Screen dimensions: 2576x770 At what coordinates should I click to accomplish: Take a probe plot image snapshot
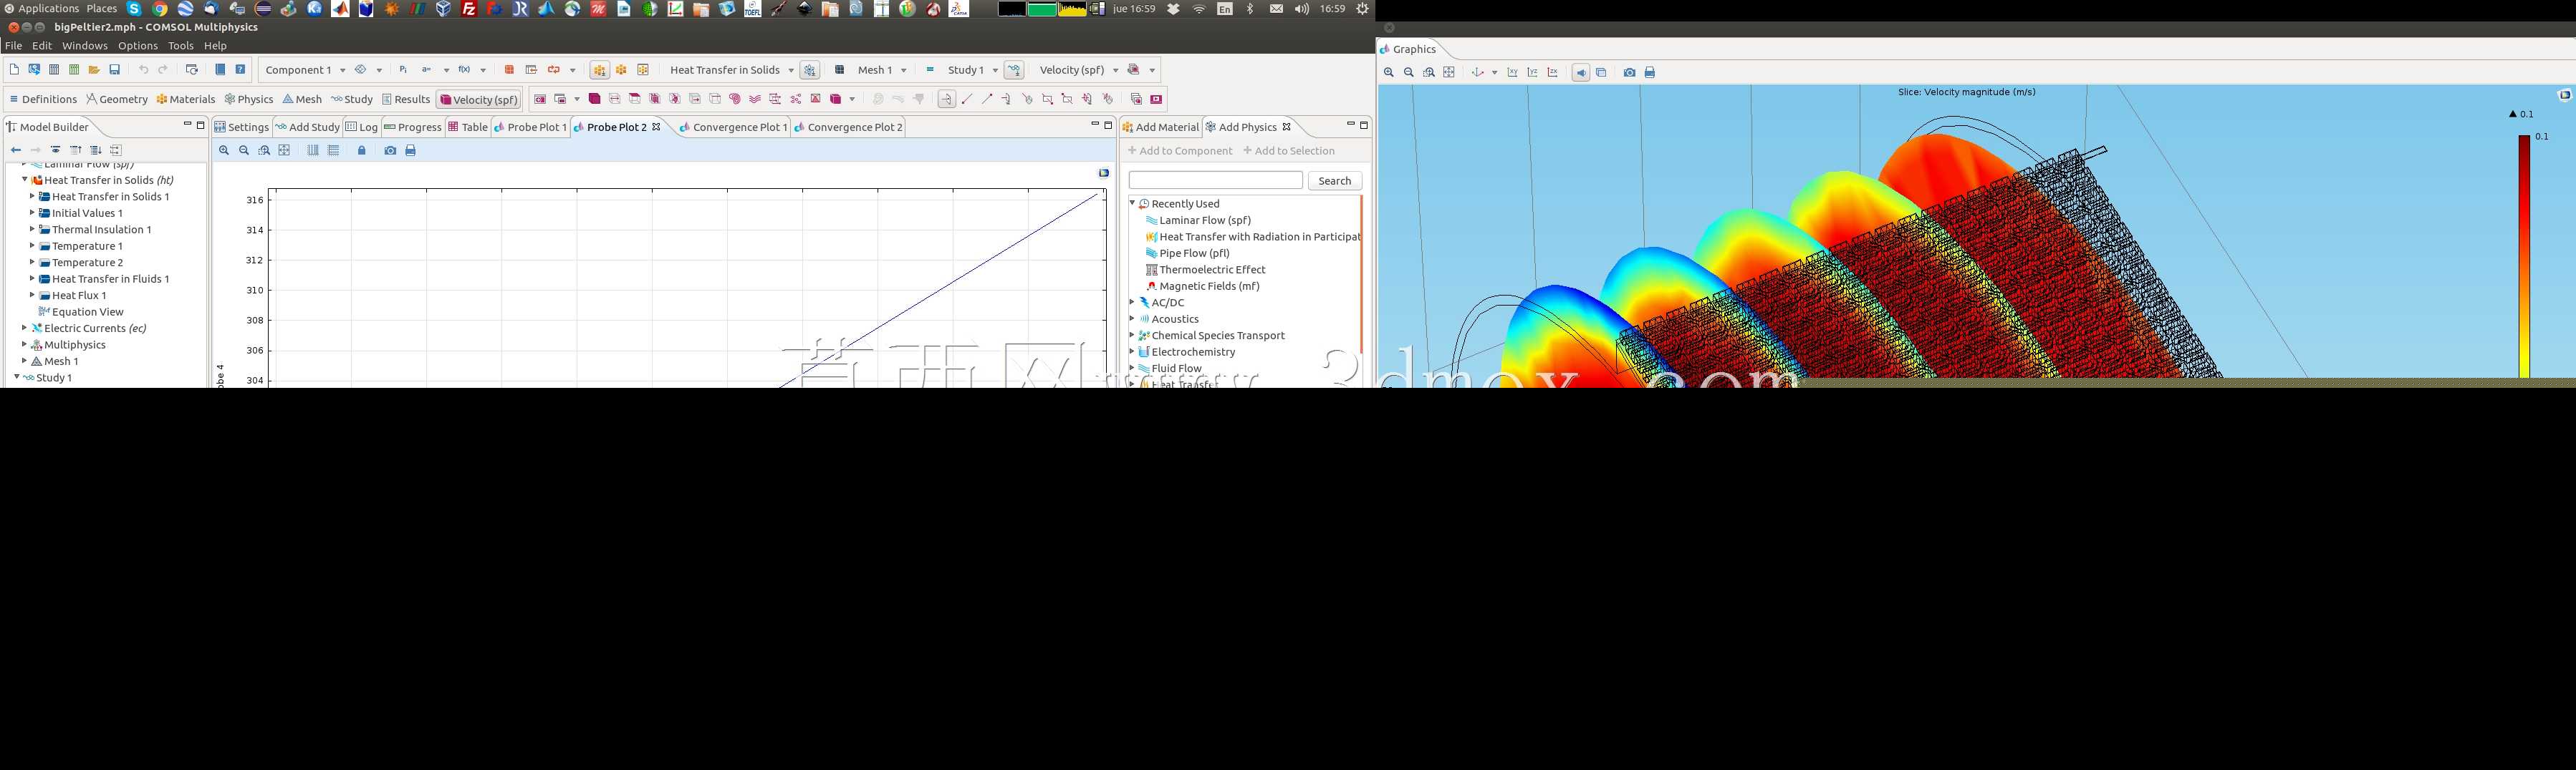(x=390, y=151)
